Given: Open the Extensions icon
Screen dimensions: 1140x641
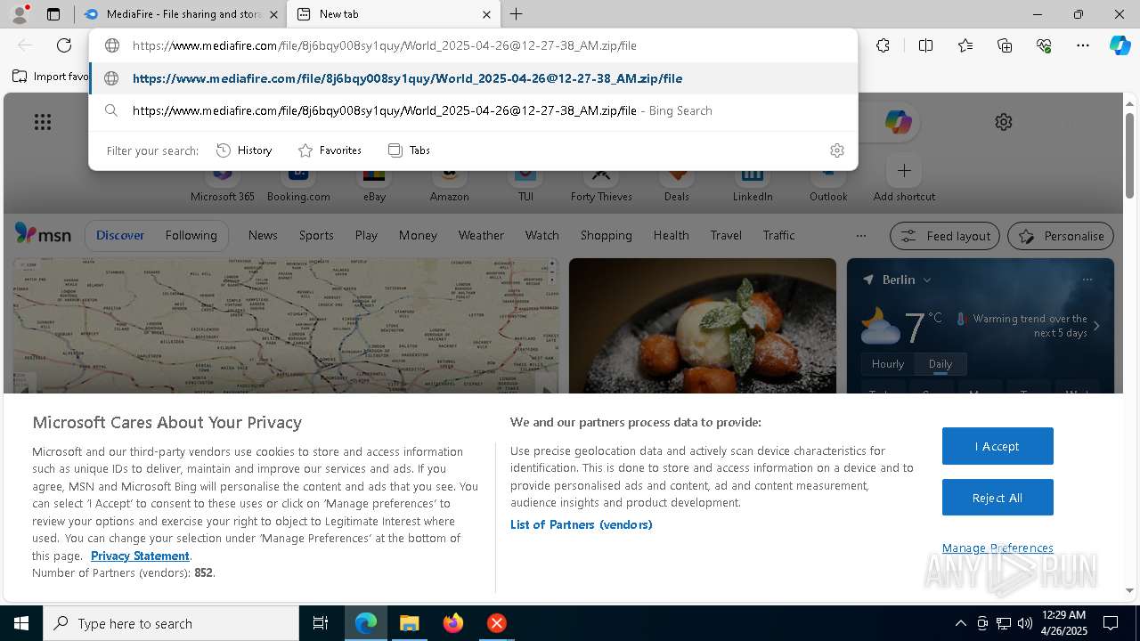Looking at the screenshot, I should [x=883, y=45].
